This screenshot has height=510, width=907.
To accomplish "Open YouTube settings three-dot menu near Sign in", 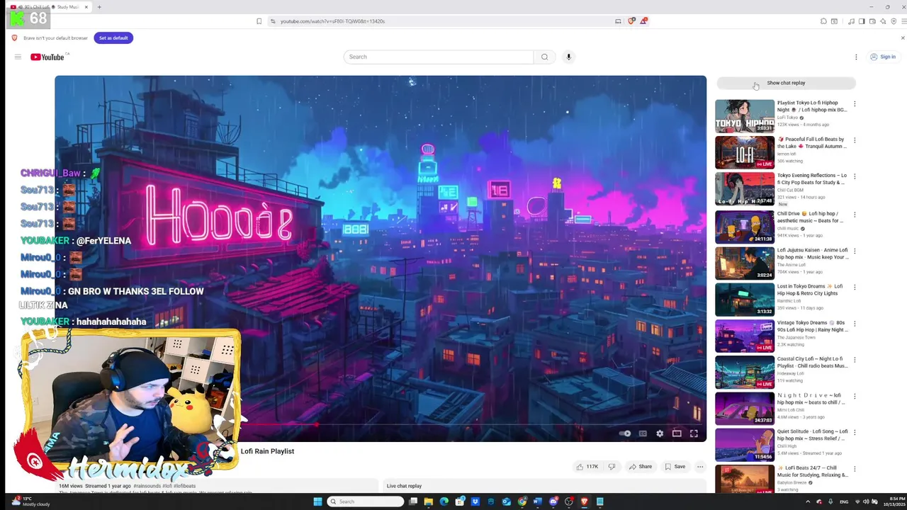I will pos(856,57).
